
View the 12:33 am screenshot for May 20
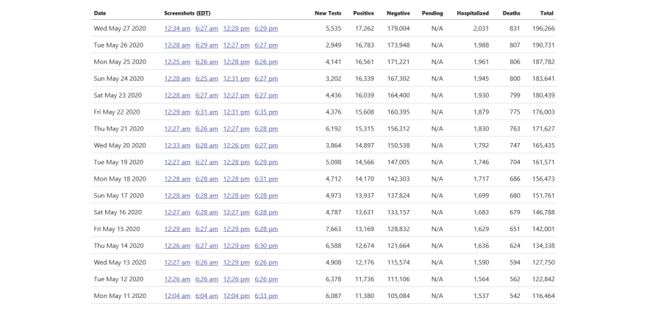tap(177, 145)
